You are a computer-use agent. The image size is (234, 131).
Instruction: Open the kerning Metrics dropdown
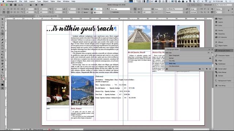[223, 9]
